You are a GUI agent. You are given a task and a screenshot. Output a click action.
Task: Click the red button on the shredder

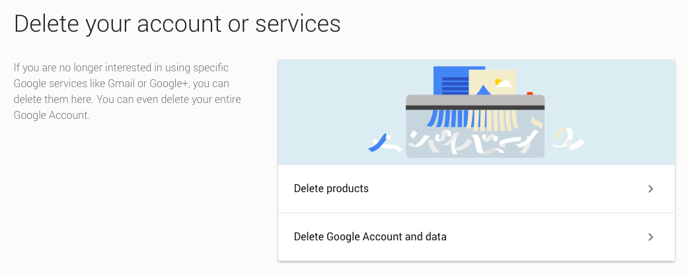click(x=529, y=93)
